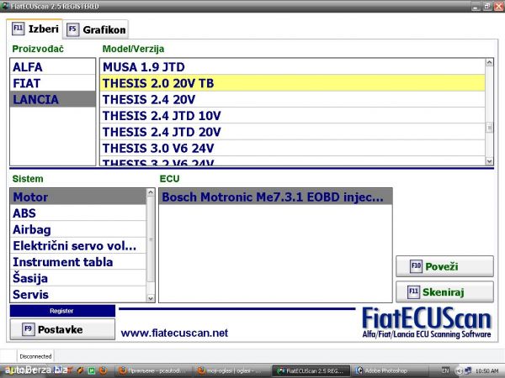Choose THESIS 2.0 20V TB model
This screenshot has width=505, height=378.
click(292, 83)
